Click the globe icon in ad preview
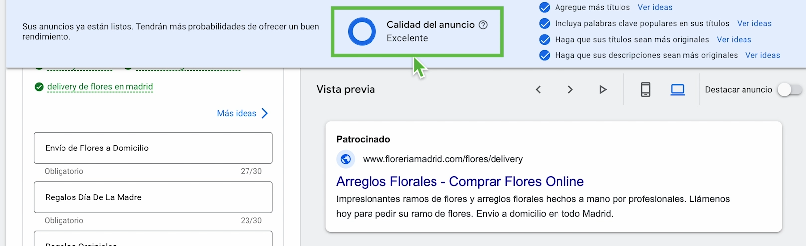806x246 pixels. pos(346,159)
